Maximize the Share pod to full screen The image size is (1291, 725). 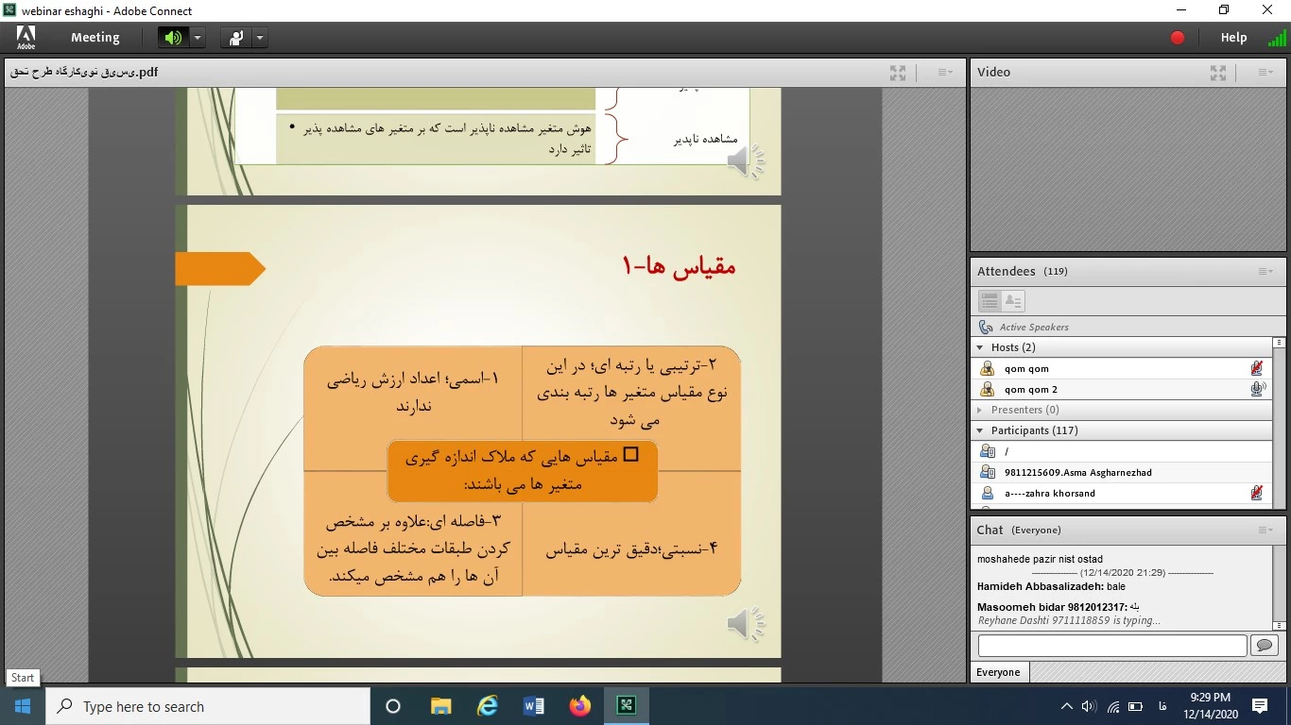pyautogui.click(x=898, y=73)
